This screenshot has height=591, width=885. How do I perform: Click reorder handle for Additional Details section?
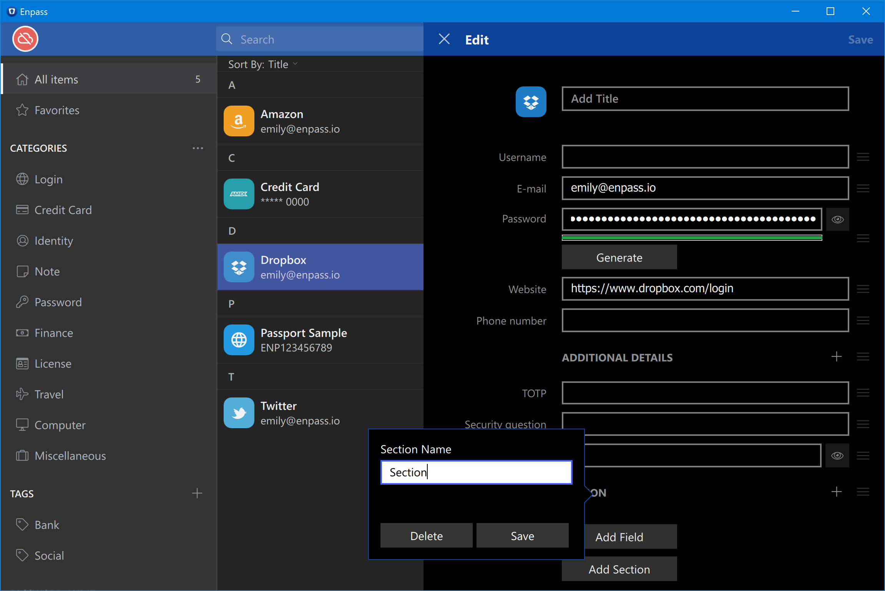863,357
